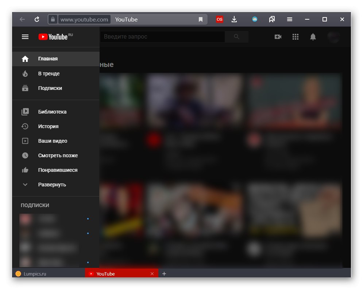
Task: Click the history clock icon beside История
Action: (x=25, y=126)
